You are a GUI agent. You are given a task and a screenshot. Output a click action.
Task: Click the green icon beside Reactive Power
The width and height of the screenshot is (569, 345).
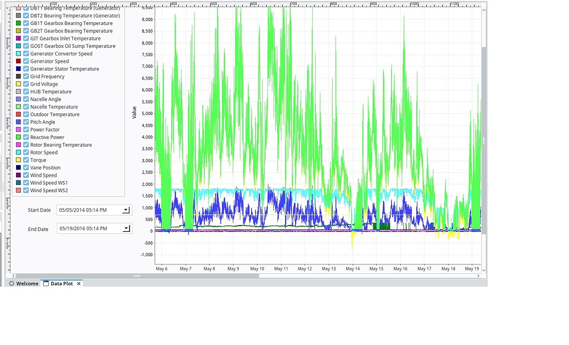click(x=18, y=137)
